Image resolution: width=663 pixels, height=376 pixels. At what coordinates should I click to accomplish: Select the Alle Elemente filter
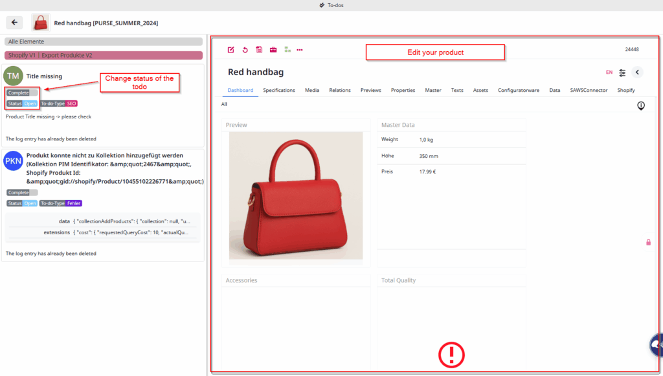click(x=104, y=41)
